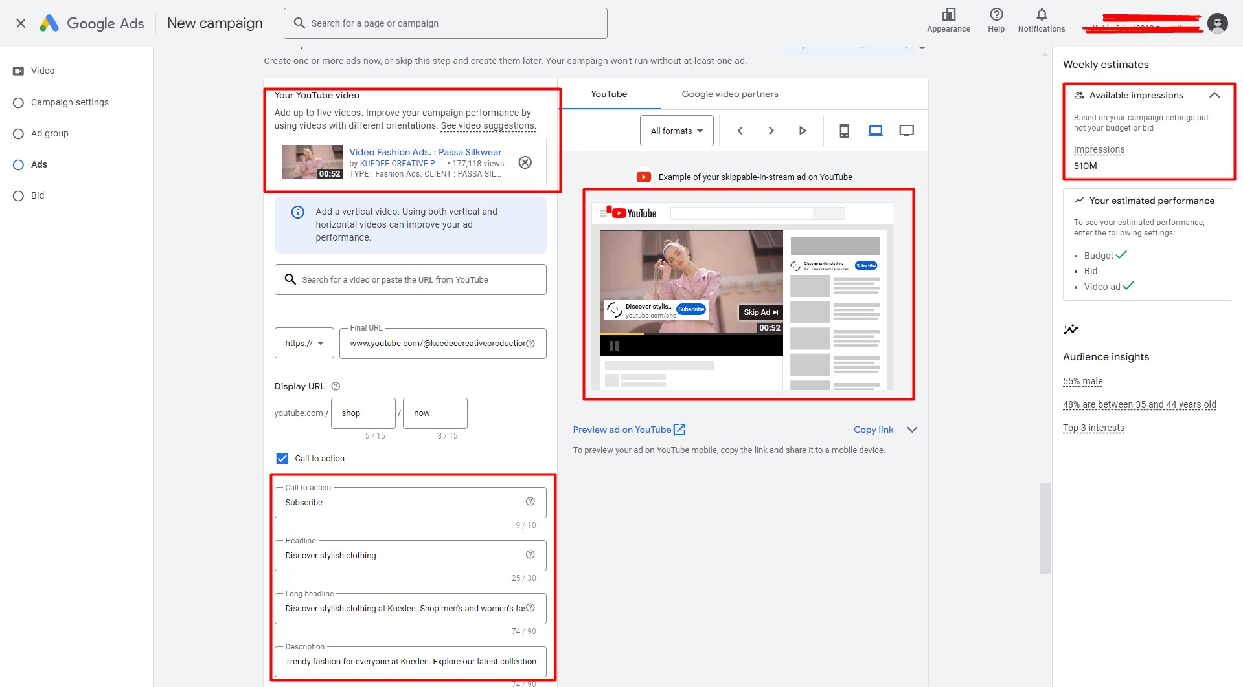Open the All formats dropdown
The image size is (1243, 687).
676,131
